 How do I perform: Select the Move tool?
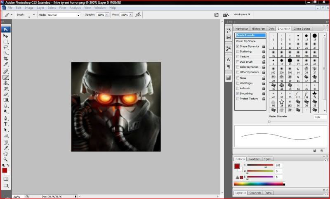coord(6,36)
